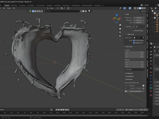Click the play animation button
This screenshot has height=119, width=159.
point(63,110)
